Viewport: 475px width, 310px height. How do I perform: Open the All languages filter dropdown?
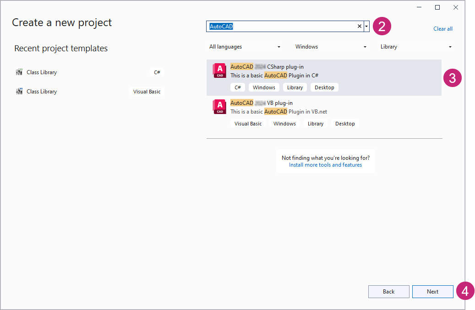pos(245,47)
